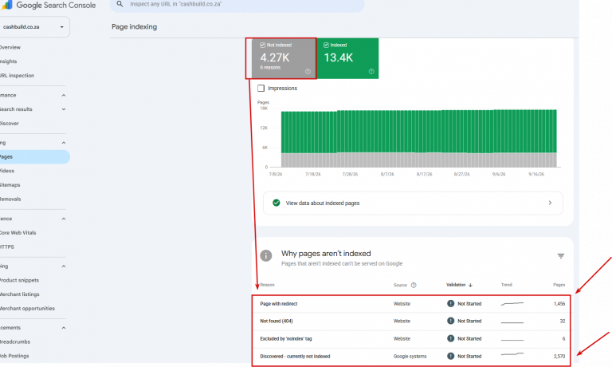Click Google systems source cell

tap(410, 357)
